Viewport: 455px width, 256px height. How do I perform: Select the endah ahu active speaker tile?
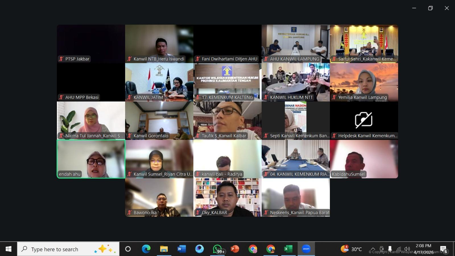pyautogui.click(x=91, y=159)
